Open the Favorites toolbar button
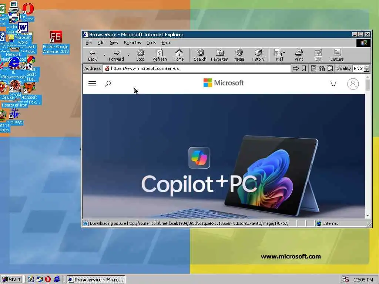 coord(219,55)
